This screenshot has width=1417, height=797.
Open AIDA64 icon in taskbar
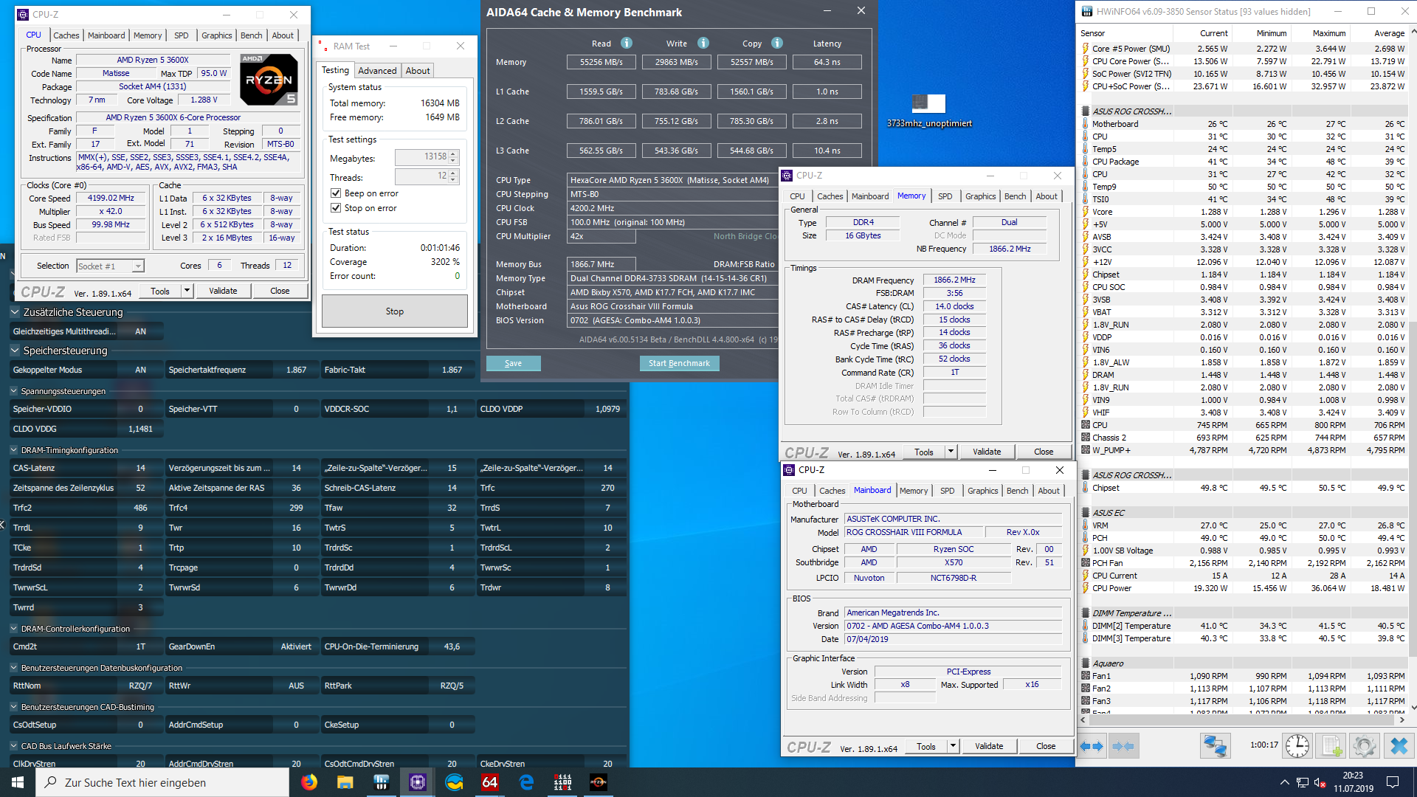point(489,782)
